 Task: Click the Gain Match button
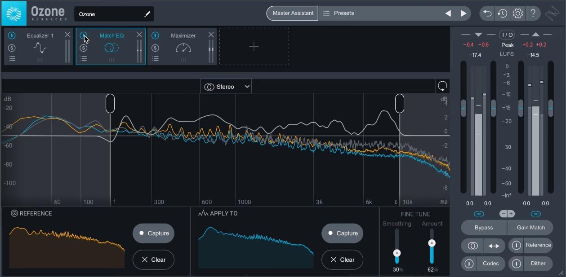(x=530, y=228)
